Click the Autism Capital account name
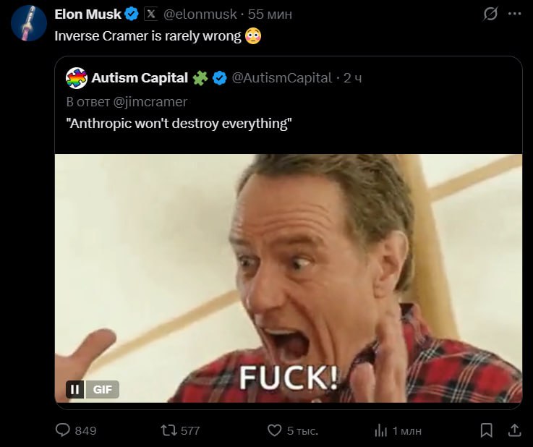 click(140, 77)
